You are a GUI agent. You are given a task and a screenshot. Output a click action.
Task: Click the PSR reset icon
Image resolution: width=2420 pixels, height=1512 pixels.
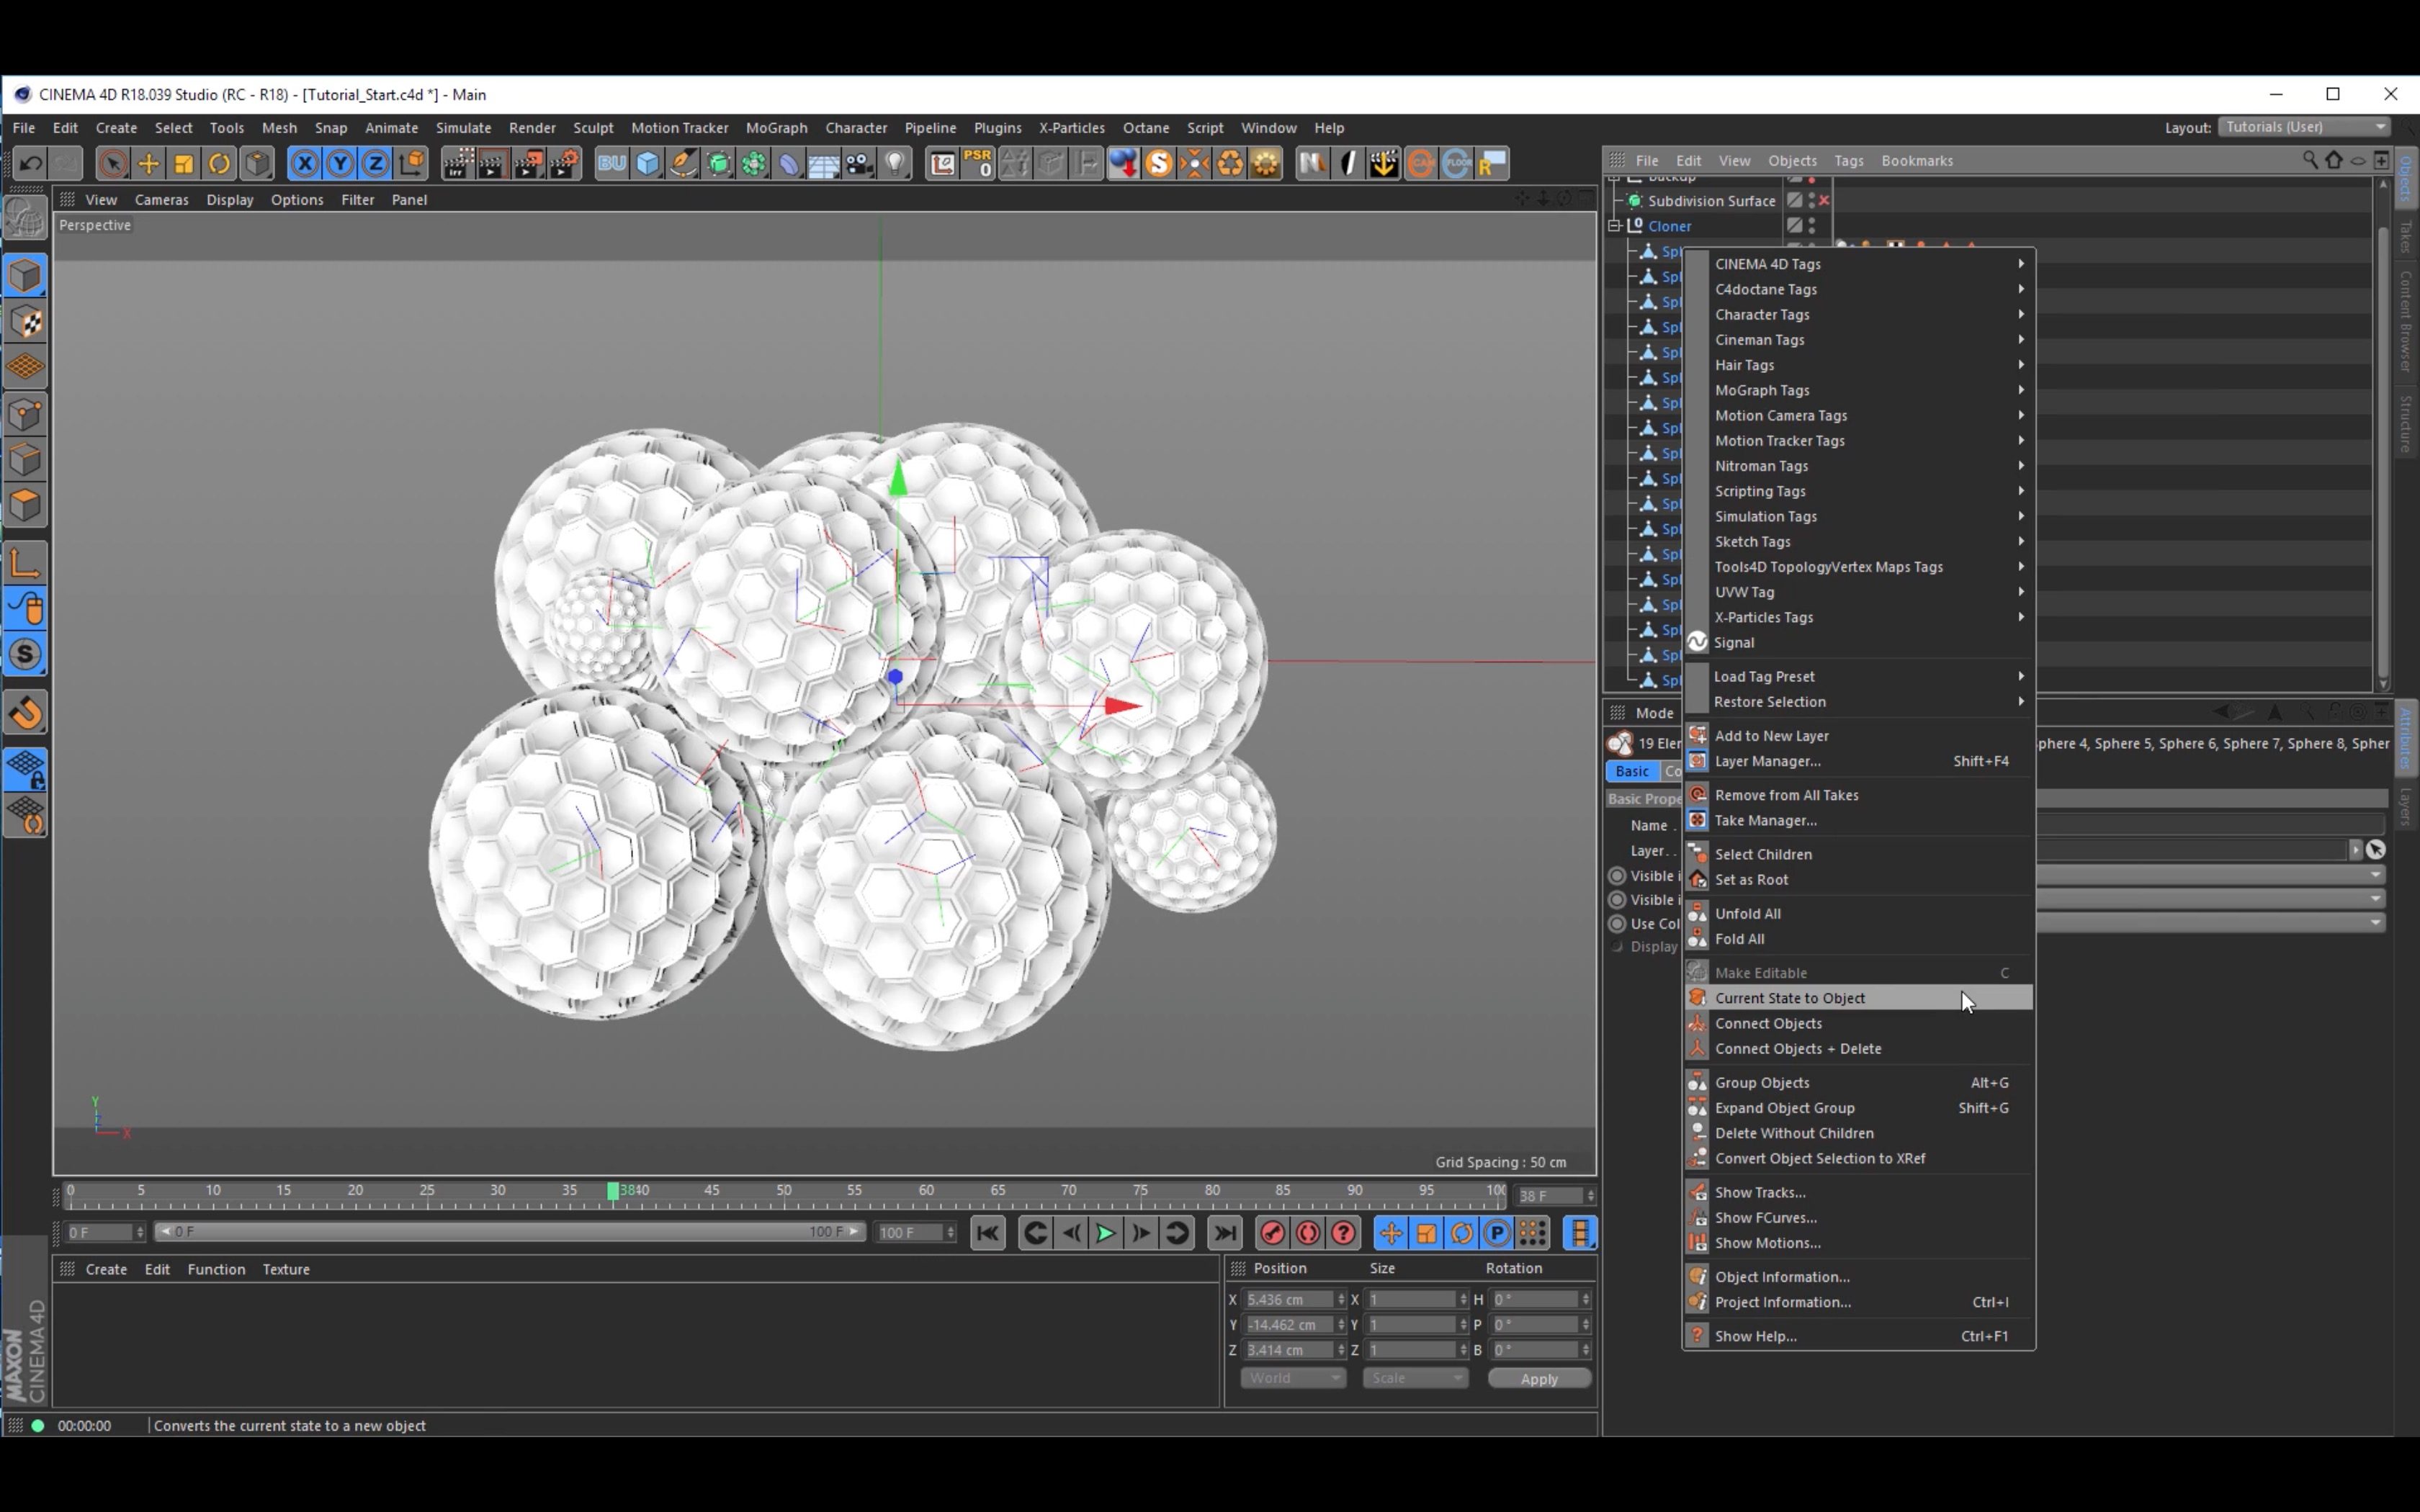(x=978, y=163)
